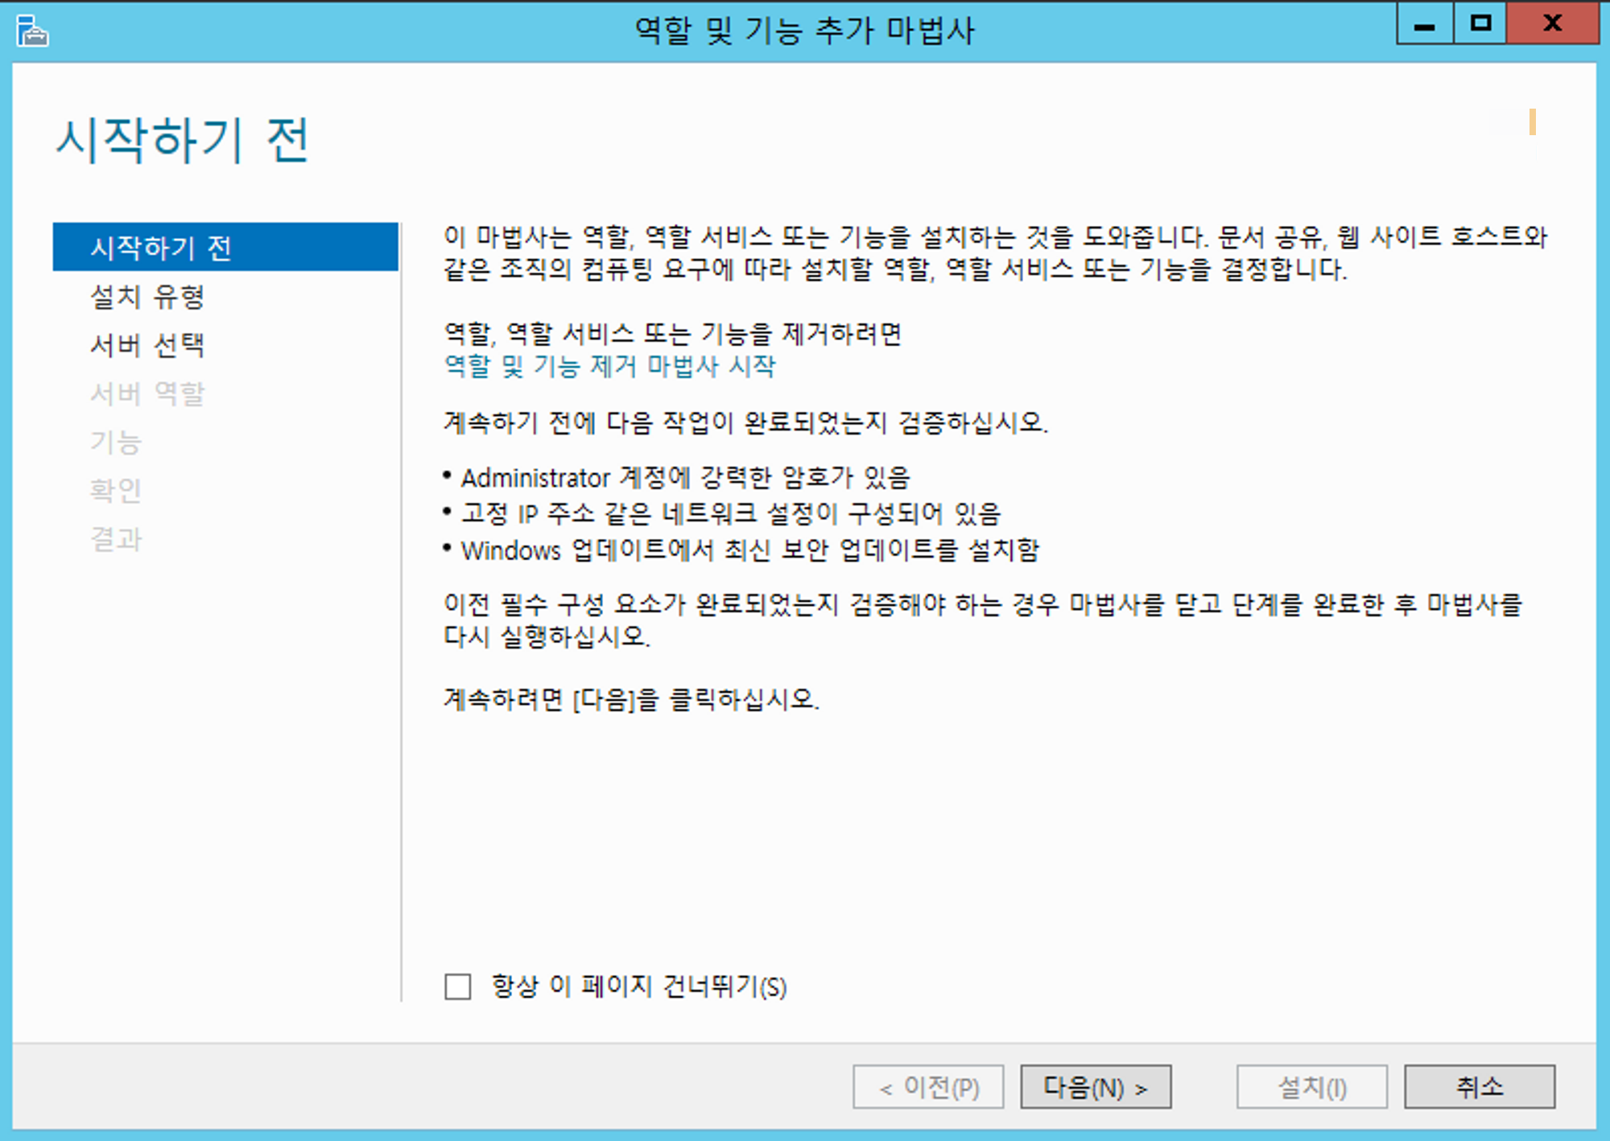
Task: Minimize the Add Roles wizard window
Action: tap(1424, 24)
